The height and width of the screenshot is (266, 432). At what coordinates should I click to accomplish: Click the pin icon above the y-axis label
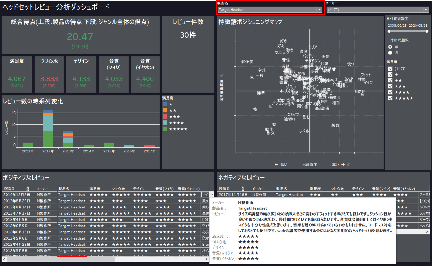tap(222, 76)
